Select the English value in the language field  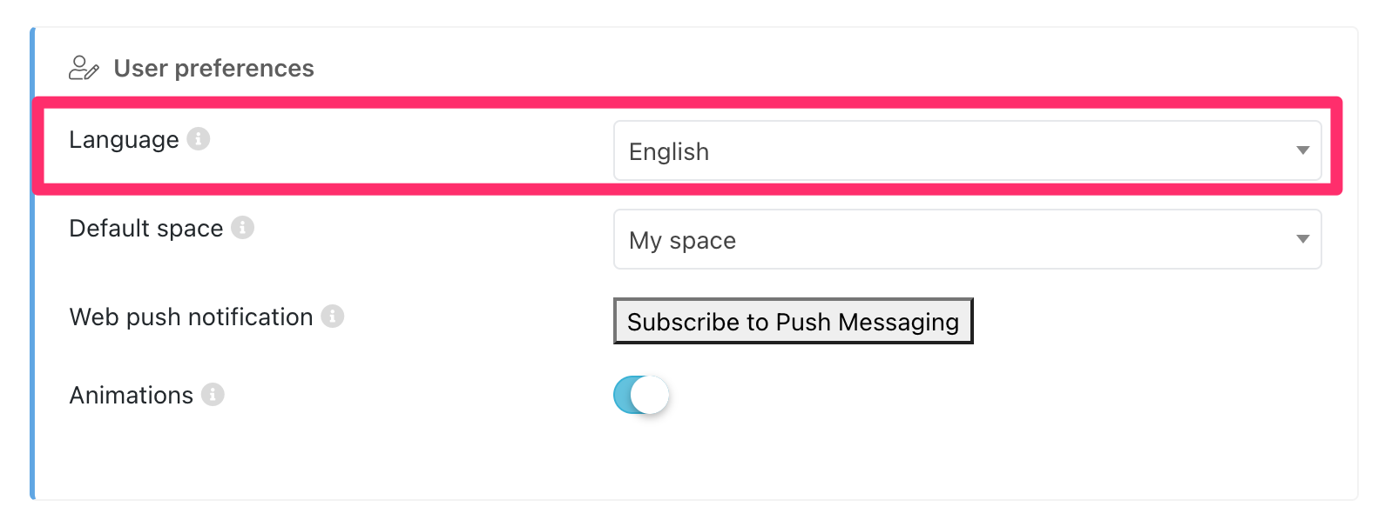pos(668,150)
